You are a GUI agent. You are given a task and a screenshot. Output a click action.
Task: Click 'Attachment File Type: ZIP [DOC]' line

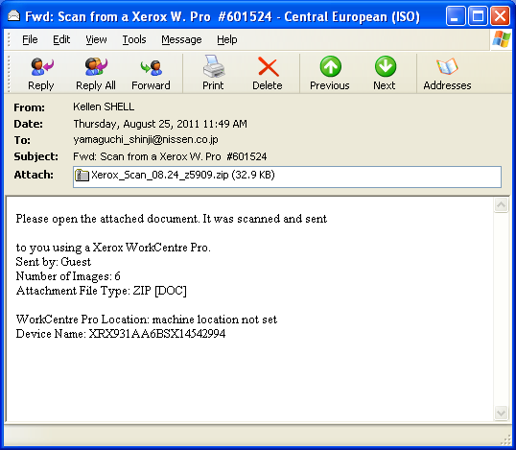click(102, 291)
